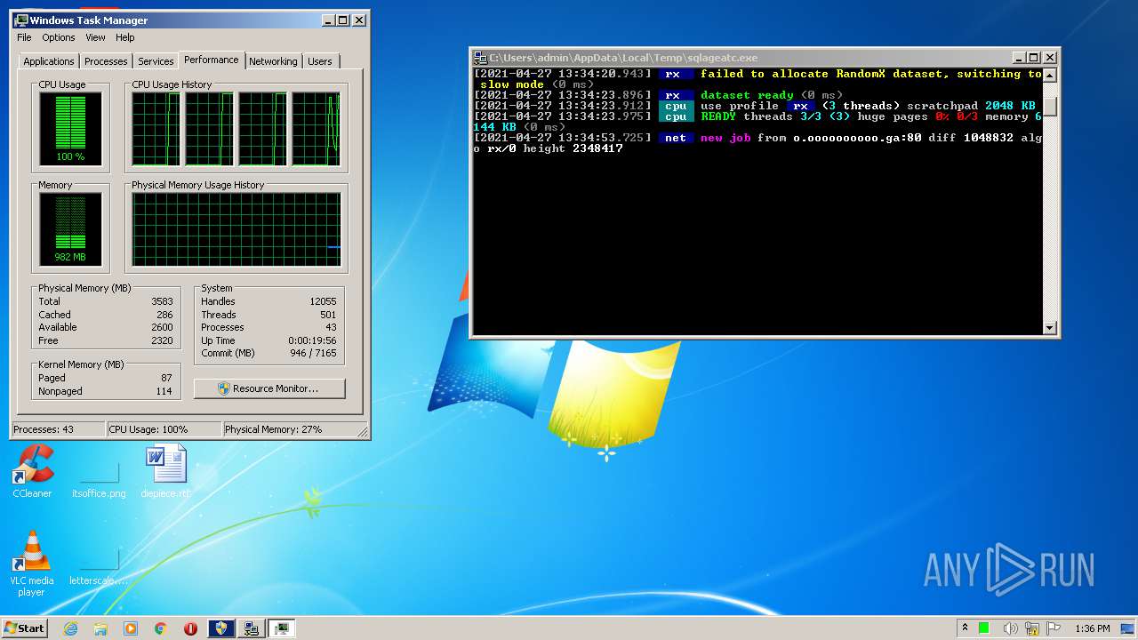Click the Memory 982 MB gauge
This screenshot has width=1138, height=640.
pos(70,229)
